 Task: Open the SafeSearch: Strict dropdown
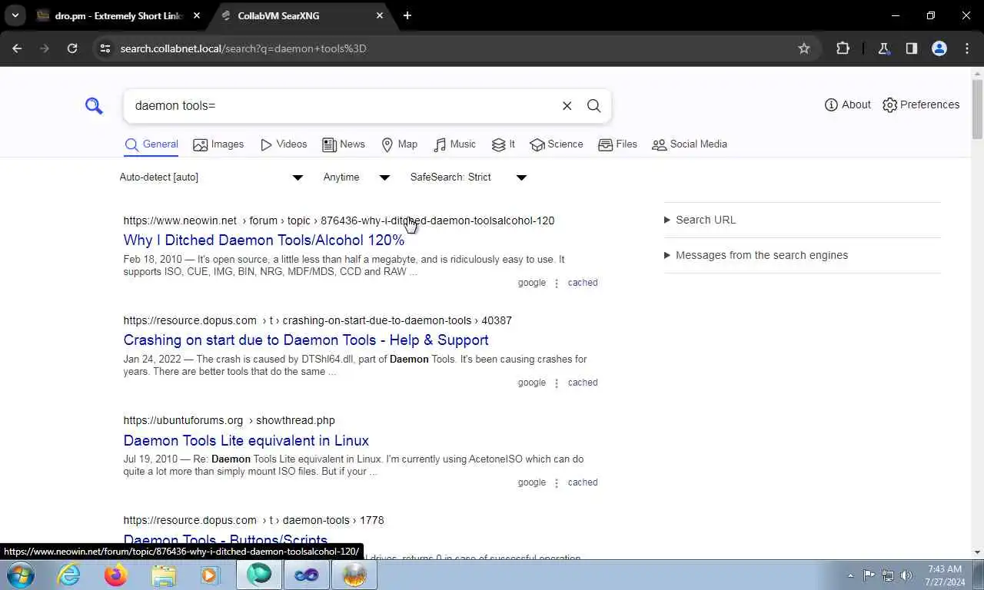(x=468, y=177)
